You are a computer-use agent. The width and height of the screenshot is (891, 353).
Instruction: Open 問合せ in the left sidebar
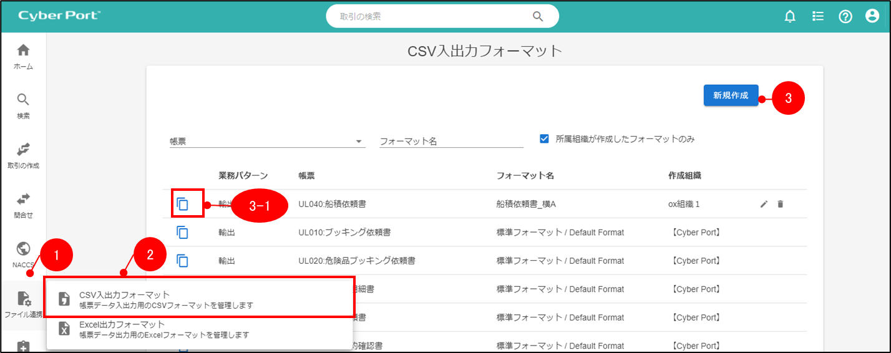point(23,205)
